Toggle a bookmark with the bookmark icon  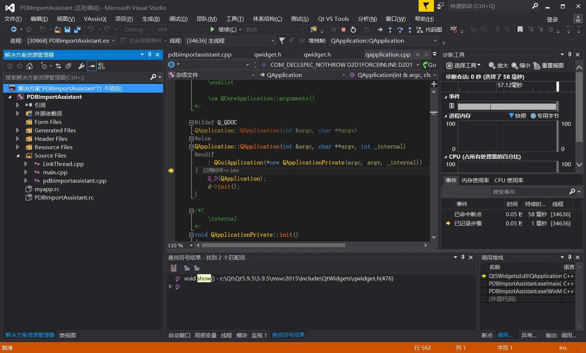pyautogui.click(x=520, y=30)
